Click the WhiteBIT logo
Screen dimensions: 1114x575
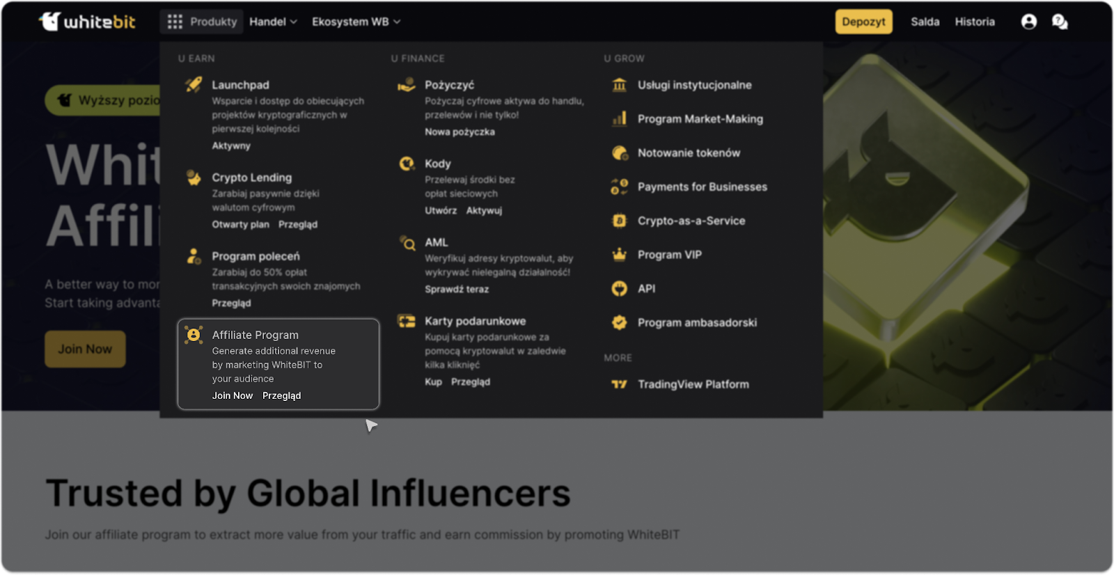coord(87,22)
